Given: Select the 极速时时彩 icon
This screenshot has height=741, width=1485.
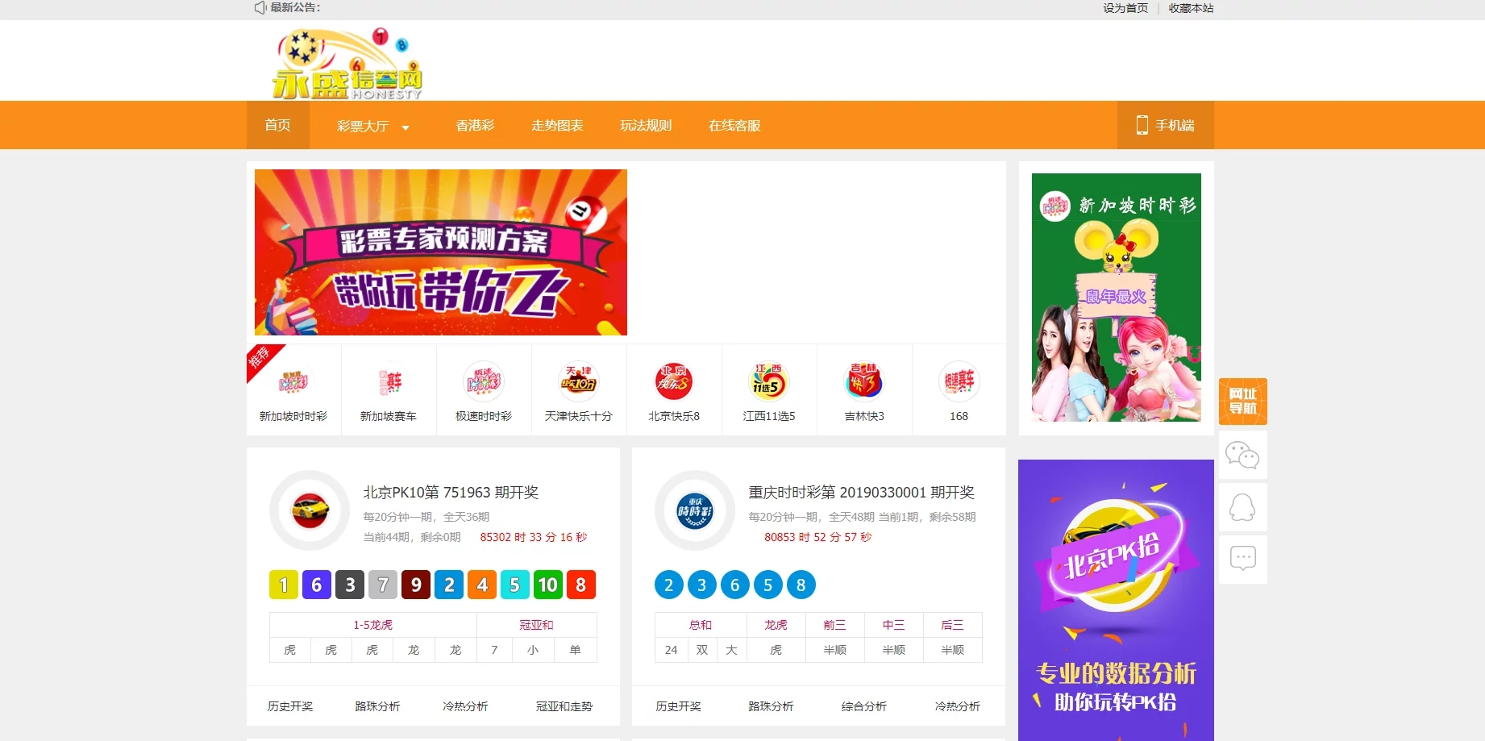Looking at the screenshot, I should pos(484,381).
